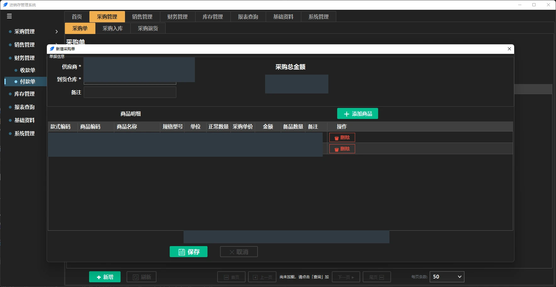Click the 尾页 last page button
Viewport: 556px width, 287px height.
pyautogui.click(x=377, y=277)
